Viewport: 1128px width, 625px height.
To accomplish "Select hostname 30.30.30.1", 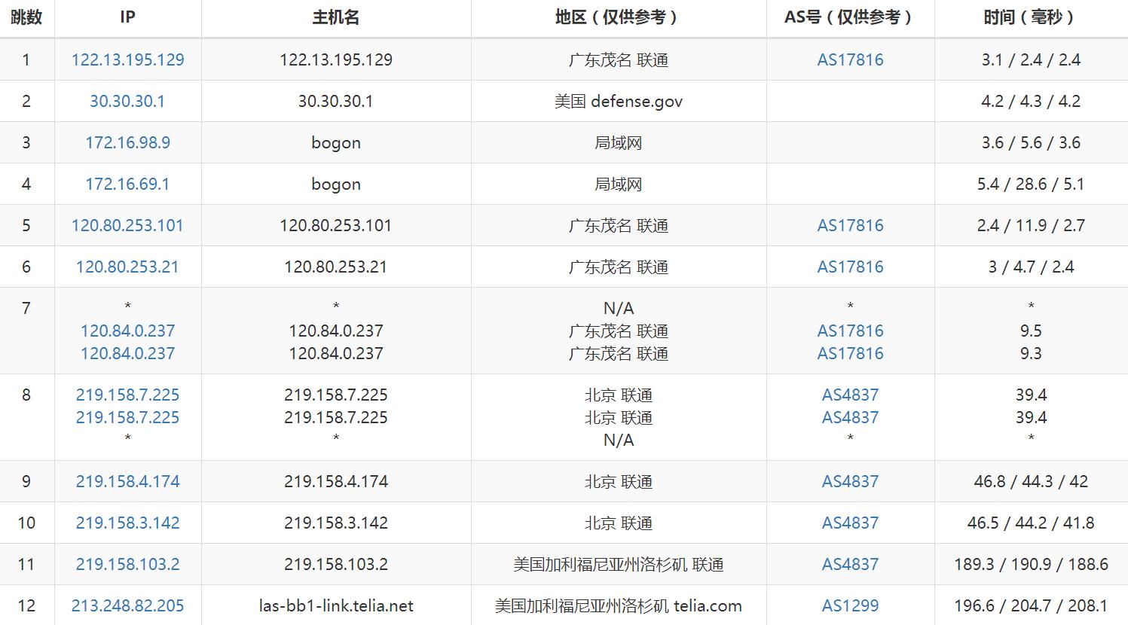I will point(335,102).
